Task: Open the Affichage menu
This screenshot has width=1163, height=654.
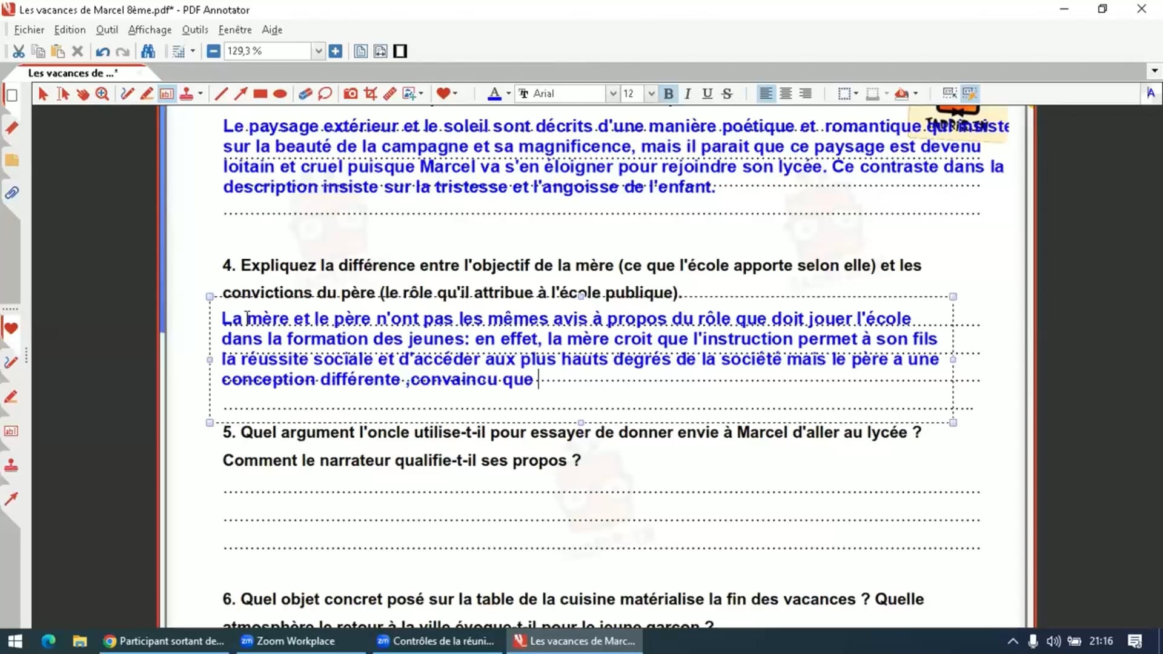Action: 150,30
